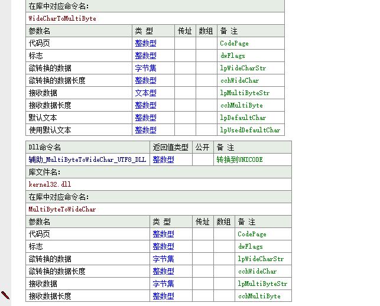
Task: Click the lpDefaultChar remark
Action: tap(243, 118)
